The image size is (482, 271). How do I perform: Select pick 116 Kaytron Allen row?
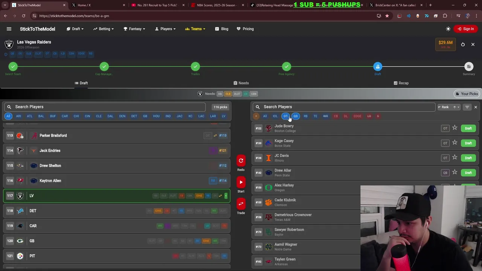click(117, 181)
